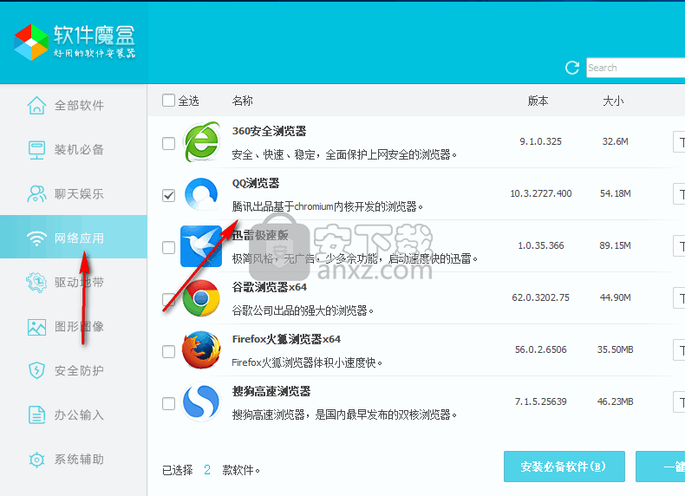The height and width of the screenshot is (496, 685).
Task: Select the 搜狗高速浏览器 title text
Action: pos(271,391)
